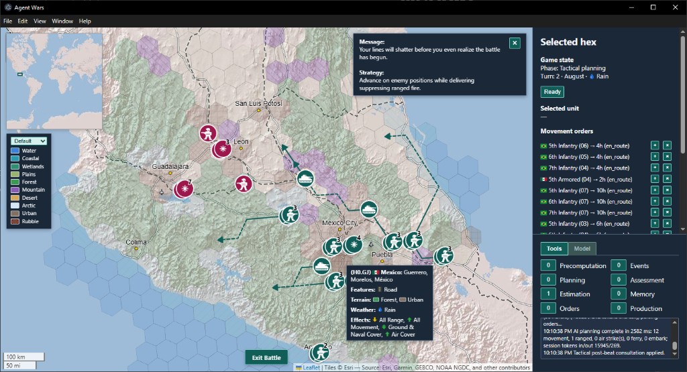Select the green artillery stack of 4
This screenshot has height=372, width=687.
(353, 245)
